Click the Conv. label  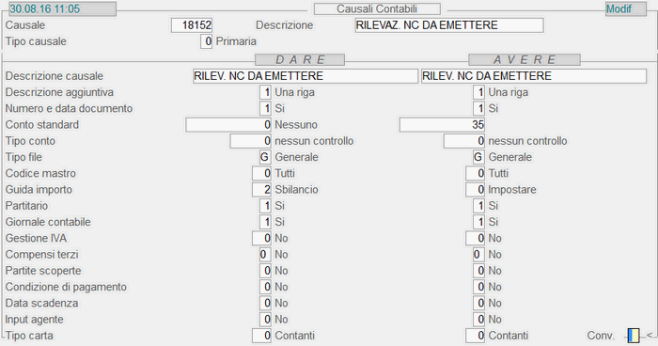pos(601,336)
